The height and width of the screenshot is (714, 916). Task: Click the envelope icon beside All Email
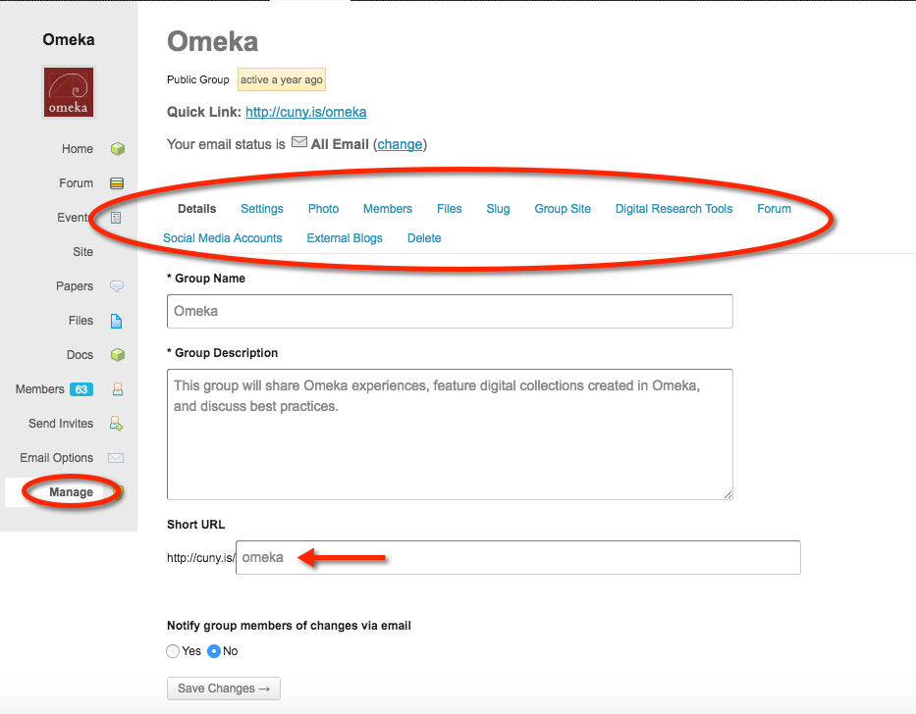299,142
